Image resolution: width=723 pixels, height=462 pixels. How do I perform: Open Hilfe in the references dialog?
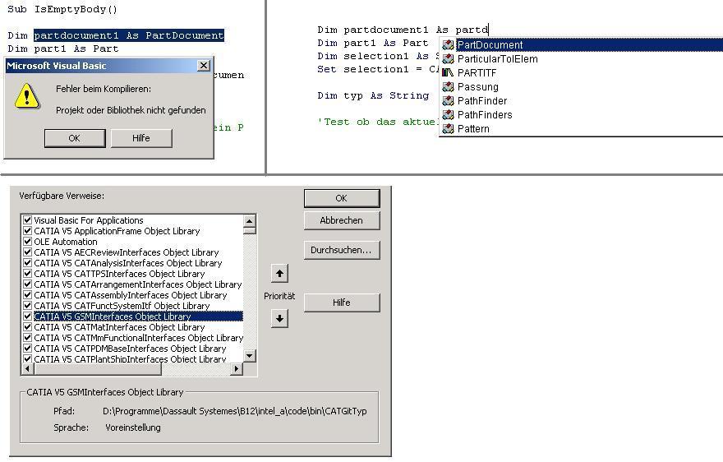[x=342, y=303]
